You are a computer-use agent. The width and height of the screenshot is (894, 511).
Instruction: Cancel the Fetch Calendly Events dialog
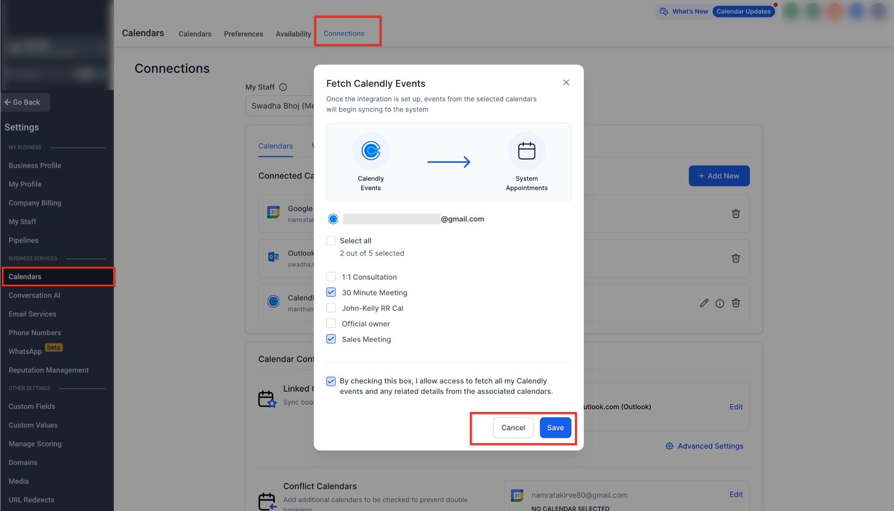pyautogui.click(x=513, y=428)
